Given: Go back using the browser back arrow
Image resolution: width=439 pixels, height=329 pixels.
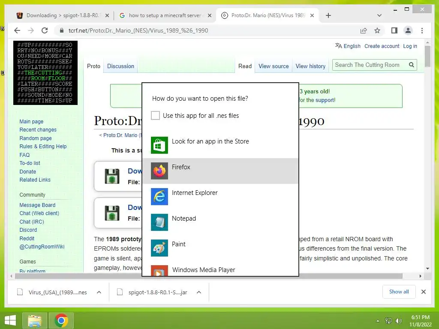Looking at the screenshot, I should 17,30.
